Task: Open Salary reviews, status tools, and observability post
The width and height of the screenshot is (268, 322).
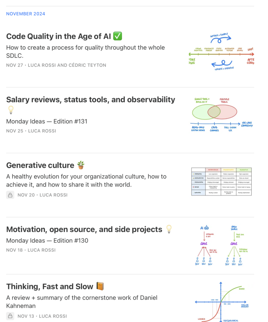Action: (x=90, y=100)
